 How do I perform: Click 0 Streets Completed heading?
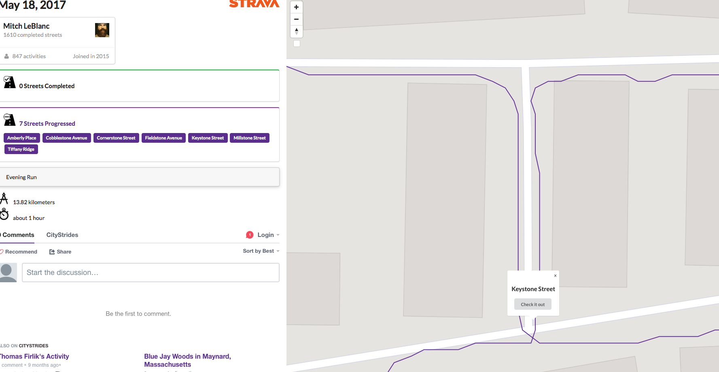pyautogui.click(x=47, y=86)
